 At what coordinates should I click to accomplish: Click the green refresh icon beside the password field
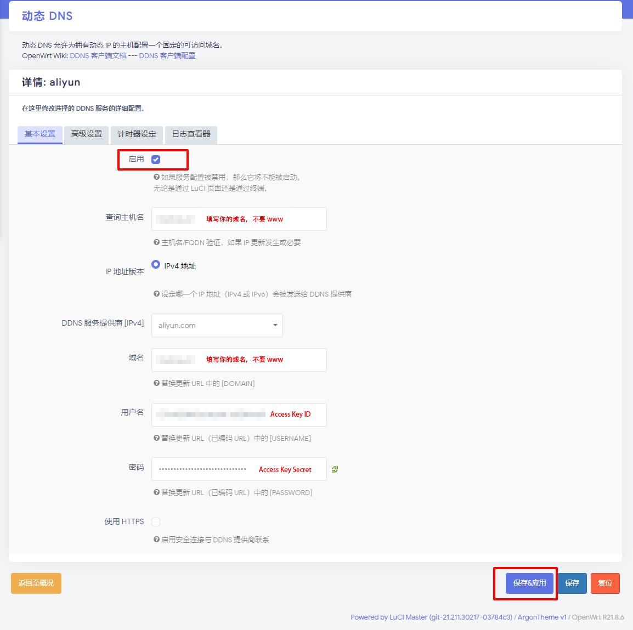click(x=335, y=469)
